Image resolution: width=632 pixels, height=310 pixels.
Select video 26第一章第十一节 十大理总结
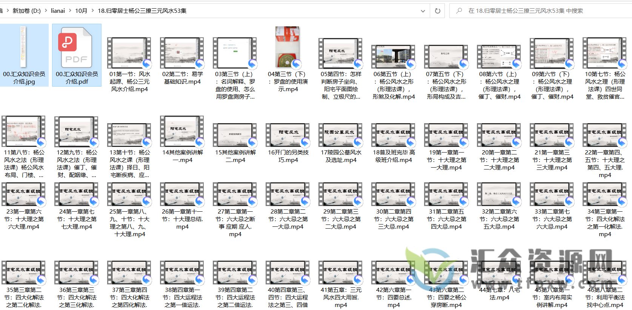pyautogui.click(x=182, y=194)
